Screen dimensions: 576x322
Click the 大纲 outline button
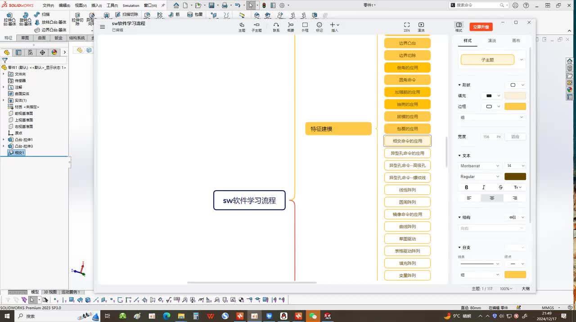pyautogui.click(x=525, y=289)
